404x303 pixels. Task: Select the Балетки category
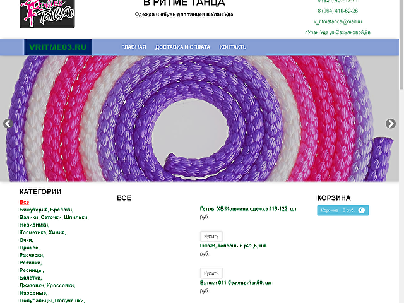coord(31,278)
